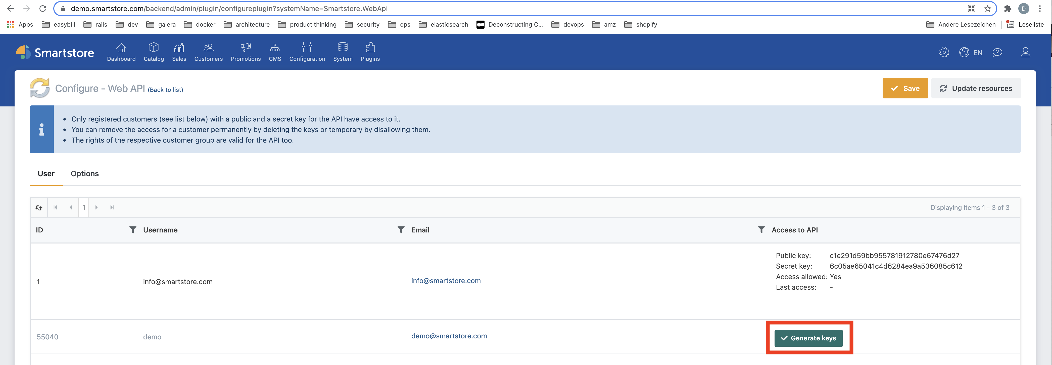Go to previous page of grid
The height and width of the screenshot is (365, 1052).
[71, 208]
